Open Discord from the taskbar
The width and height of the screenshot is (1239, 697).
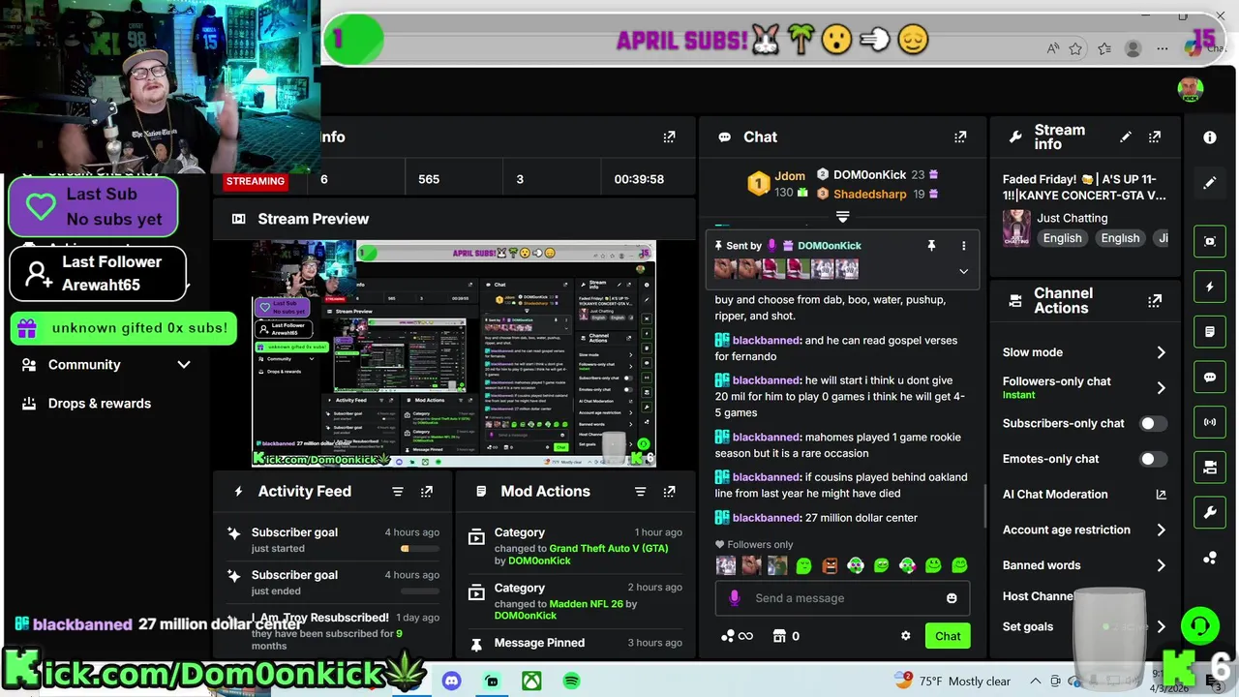pyautogui.click(x=451, y=681)
